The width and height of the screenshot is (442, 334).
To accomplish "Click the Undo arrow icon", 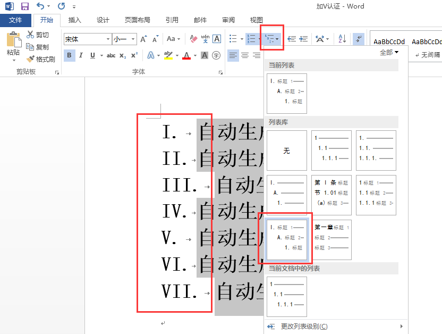I will tap(40, 6).
